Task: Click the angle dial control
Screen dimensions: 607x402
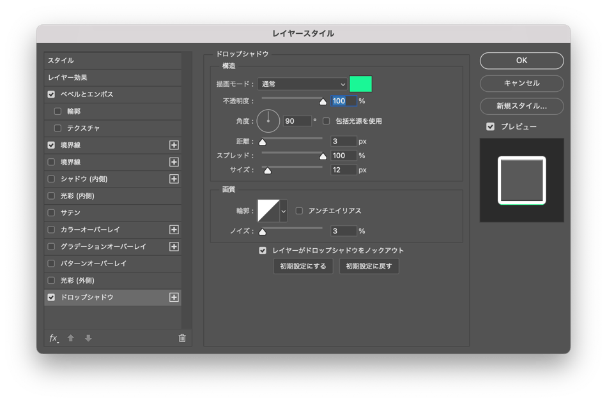Action: [x=268, y=119]
